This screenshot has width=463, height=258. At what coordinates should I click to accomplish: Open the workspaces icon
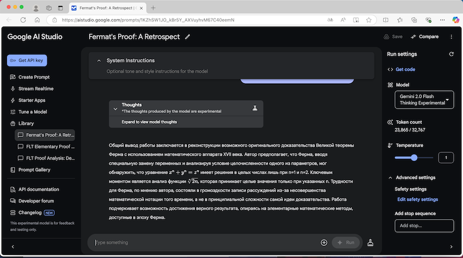click(x=49, y=8)
